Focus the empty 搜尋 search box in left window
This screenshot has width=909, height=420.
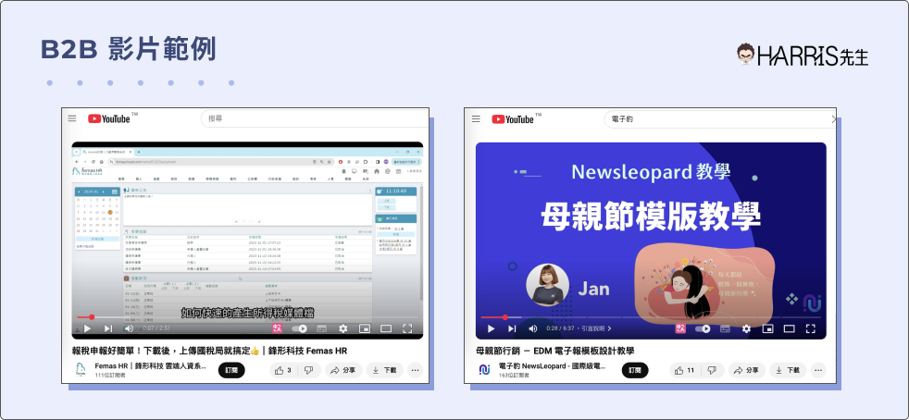(x=316, y=118)
